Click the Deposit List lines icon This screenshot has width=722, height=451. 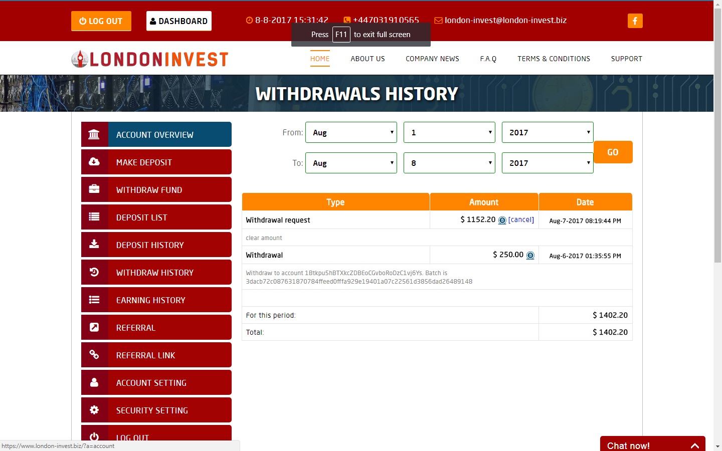[x=94, y=216]
